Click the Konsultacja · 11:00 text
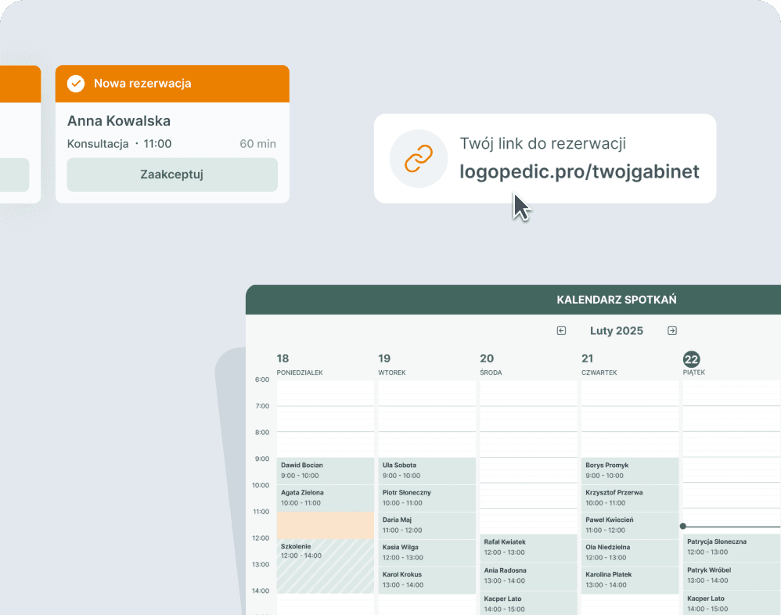 pyautogui.click(x=120, y=144)
